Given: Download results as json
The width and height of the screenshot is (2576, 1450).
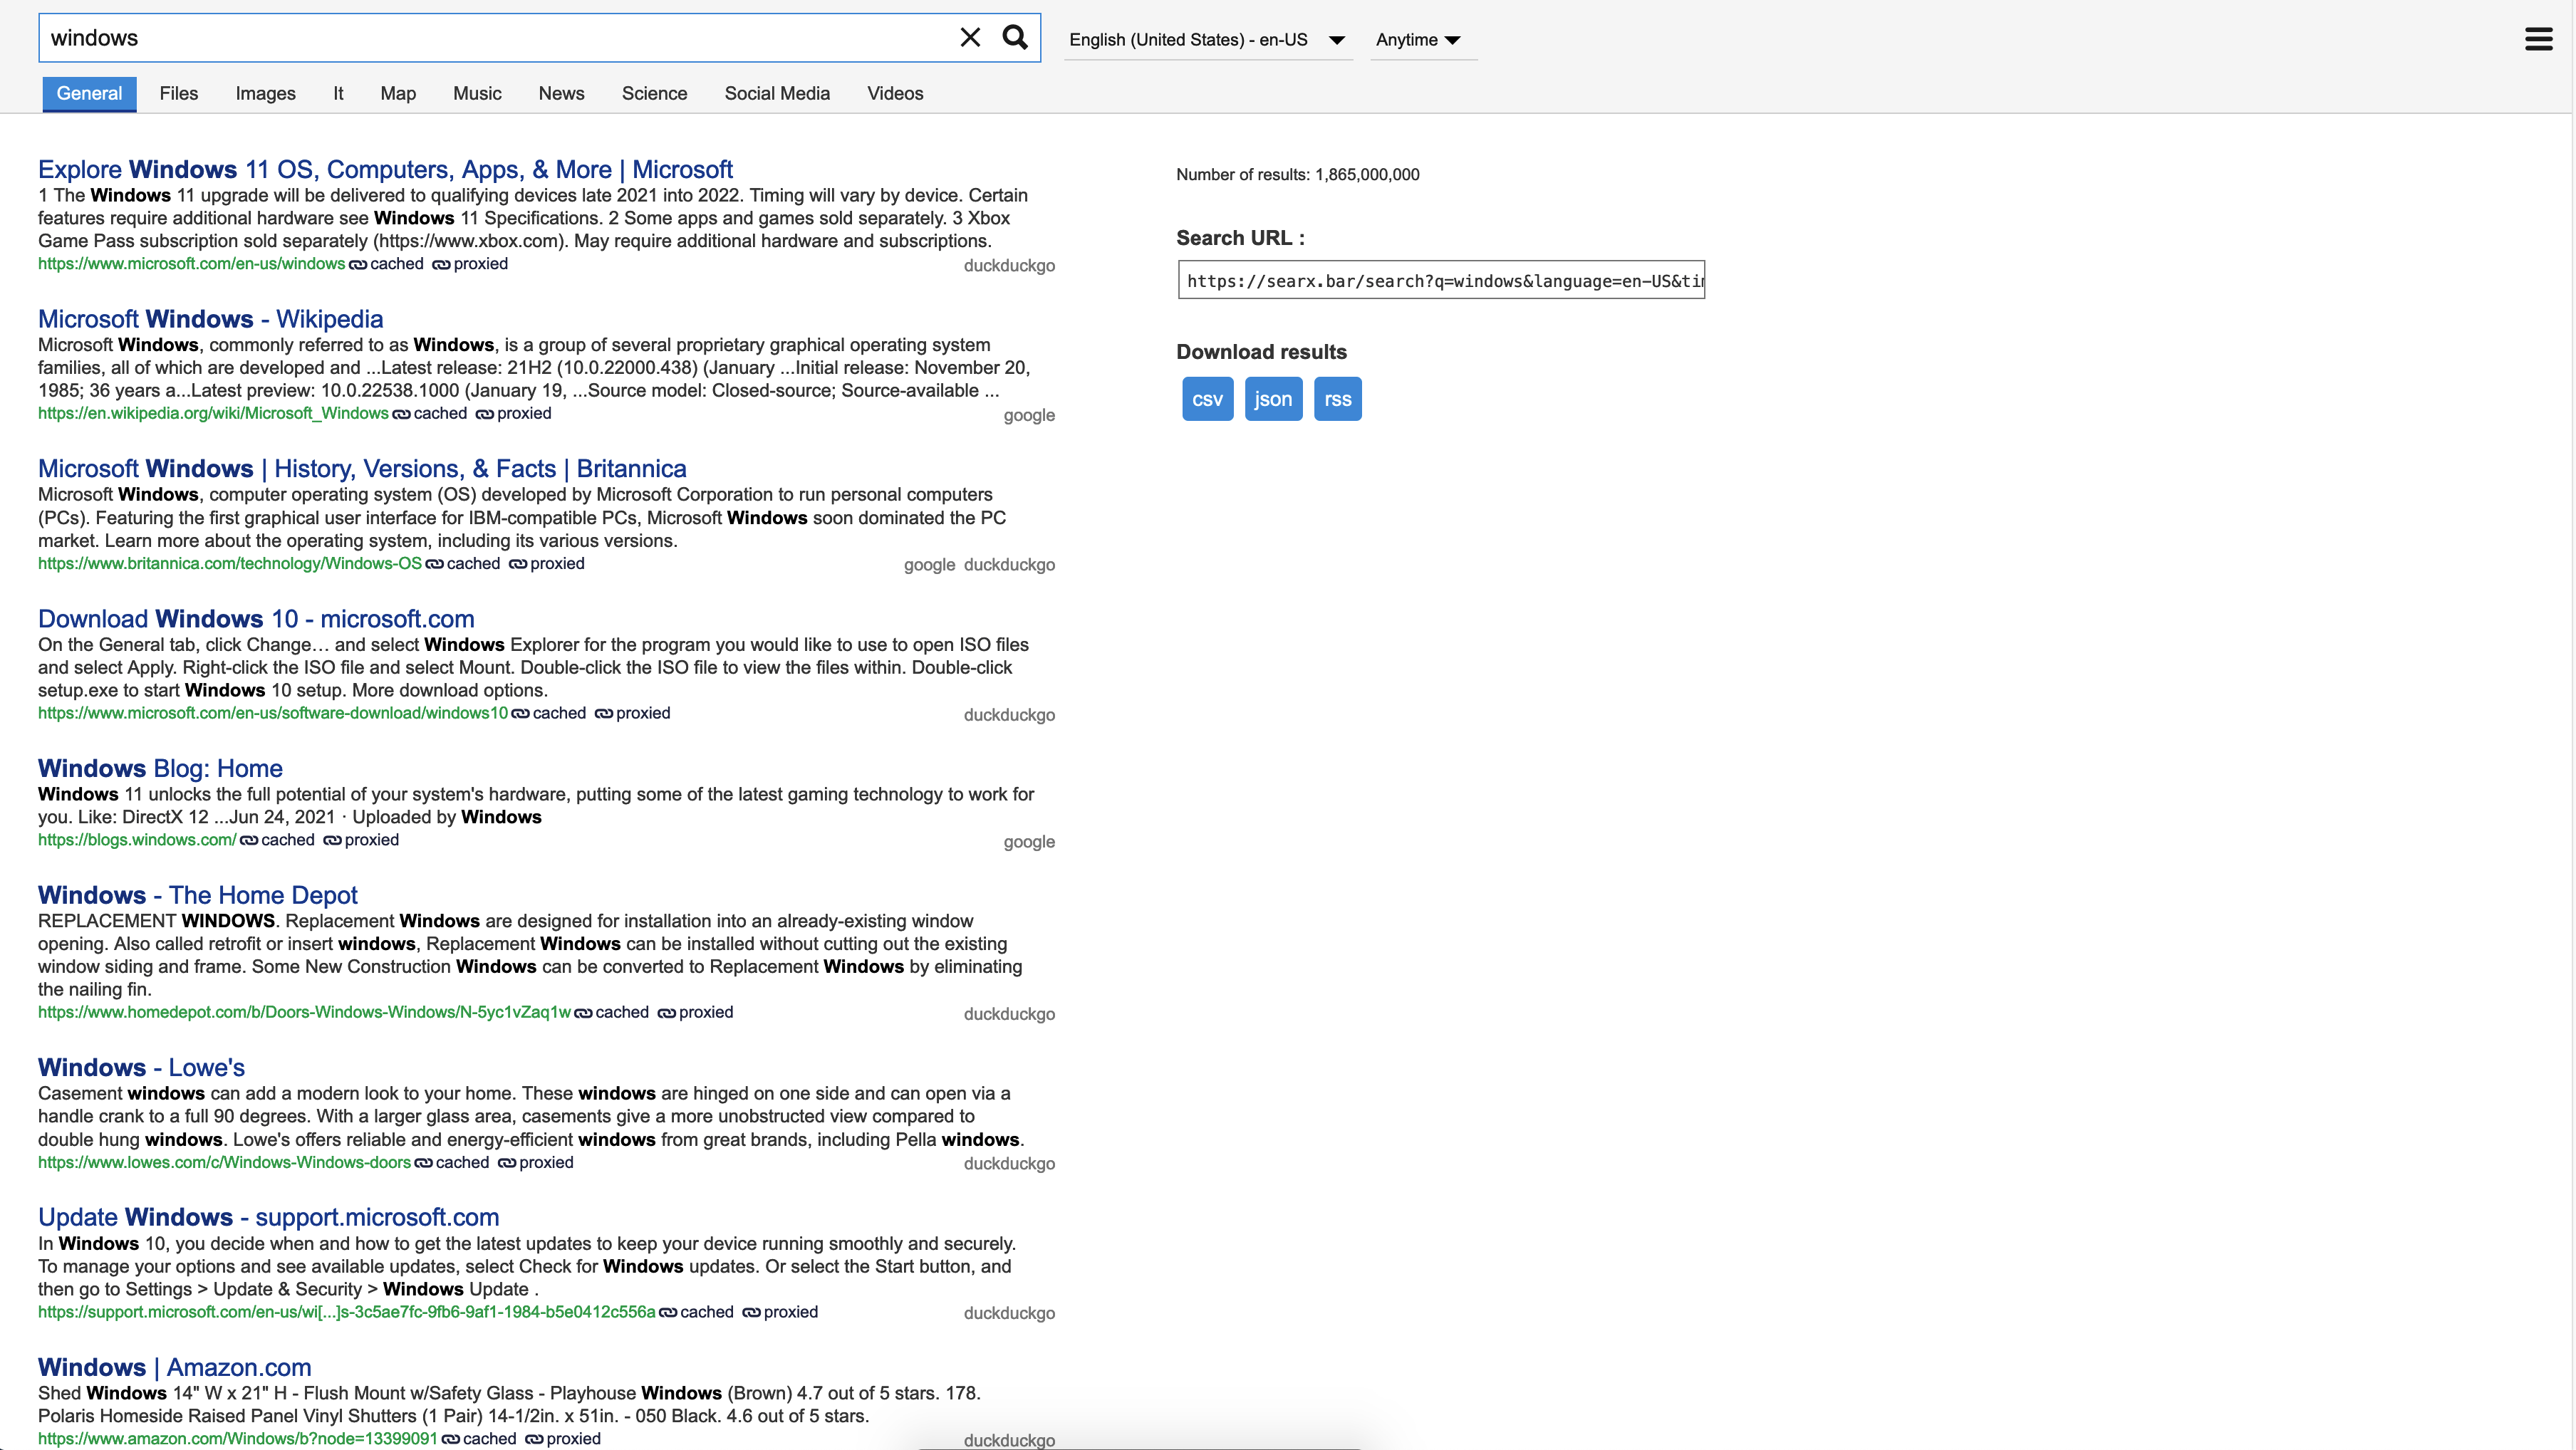Looking at the screenshot, I should tap(1273, 399).
